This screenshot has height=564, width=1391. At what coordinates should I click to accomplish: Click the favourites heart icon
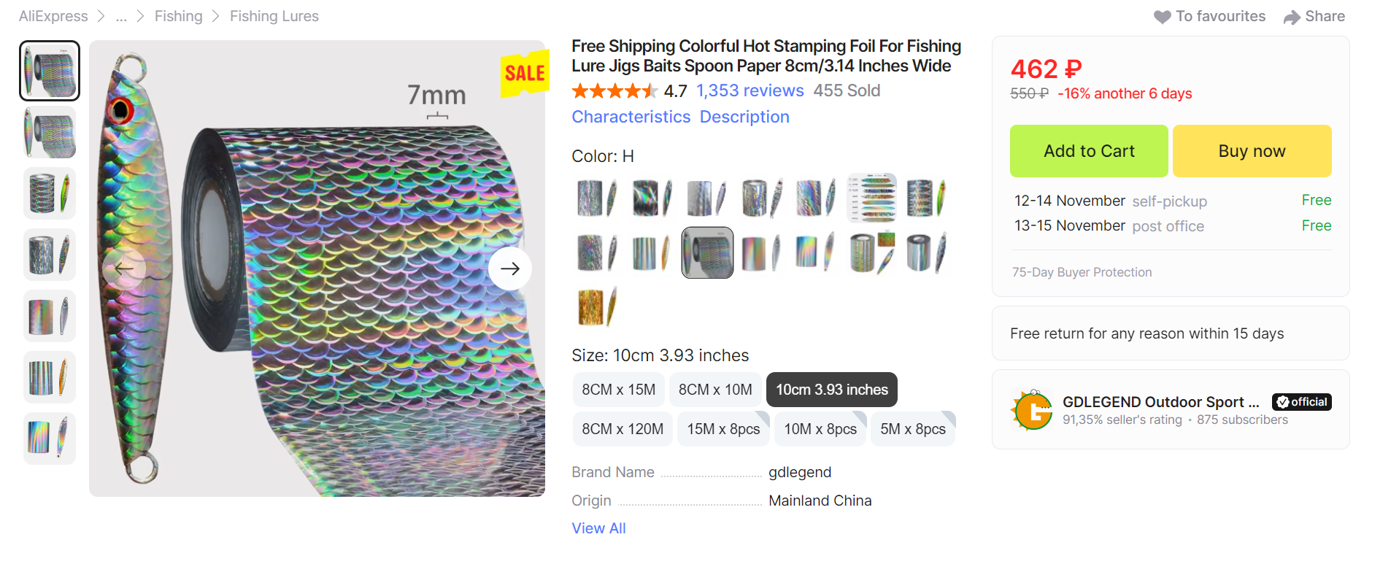click(x=1162, y=17)
